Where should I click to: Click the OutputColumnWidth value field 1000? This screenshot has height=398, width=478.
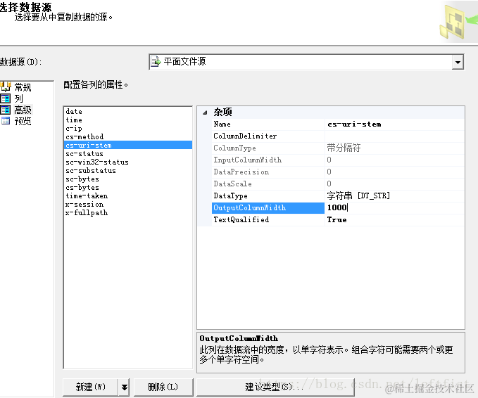point(395,207)
